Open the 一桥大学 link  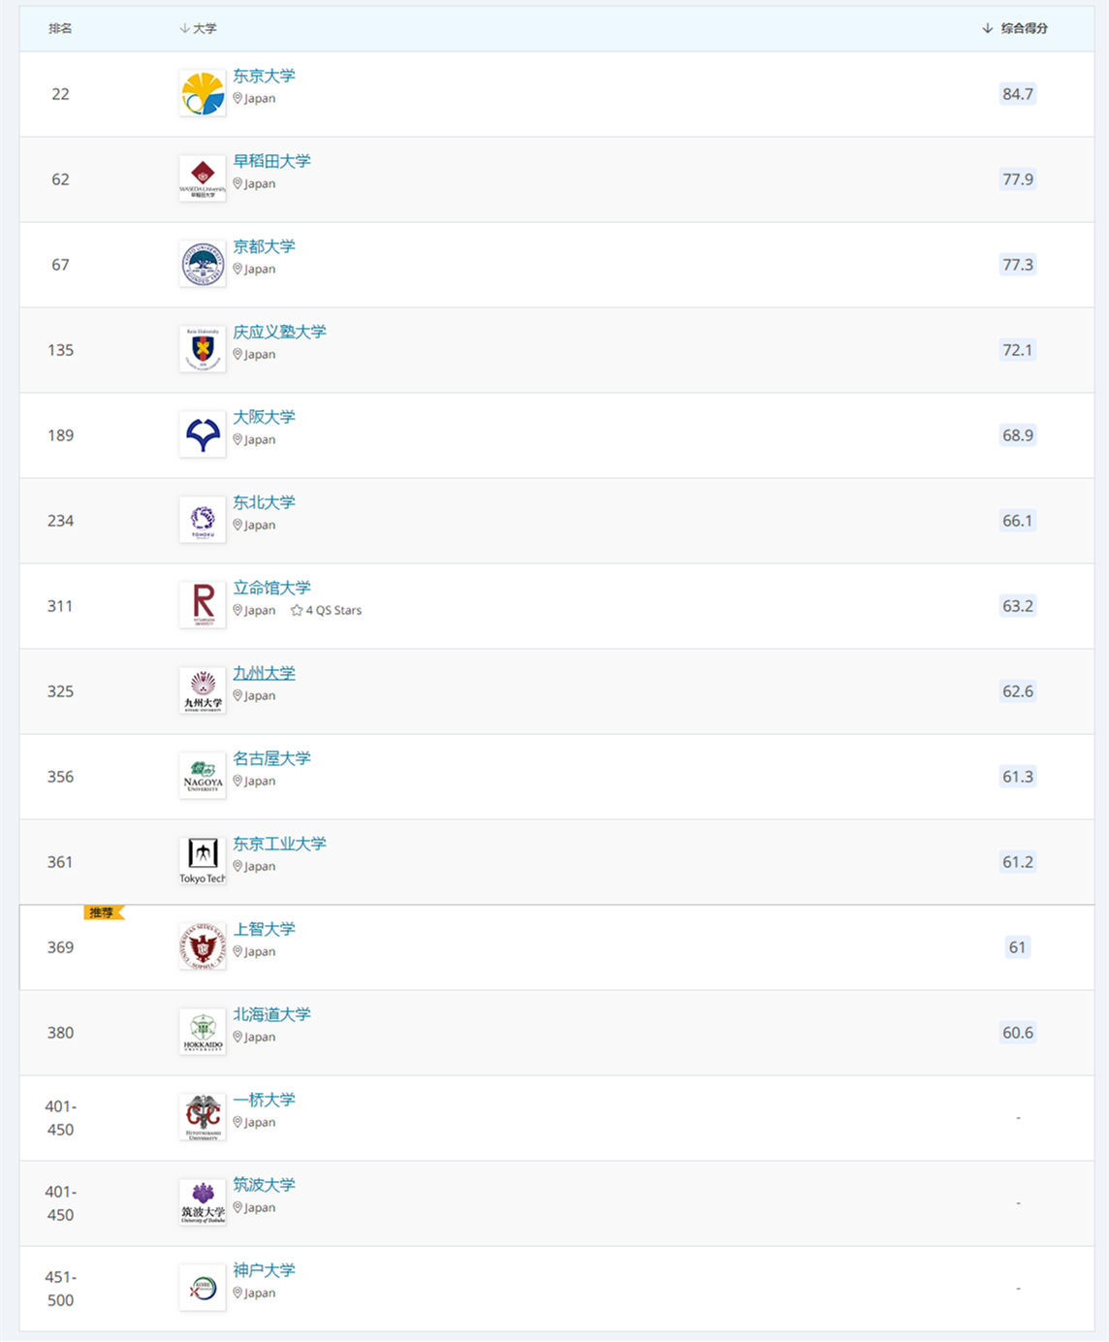(264, 1100)
